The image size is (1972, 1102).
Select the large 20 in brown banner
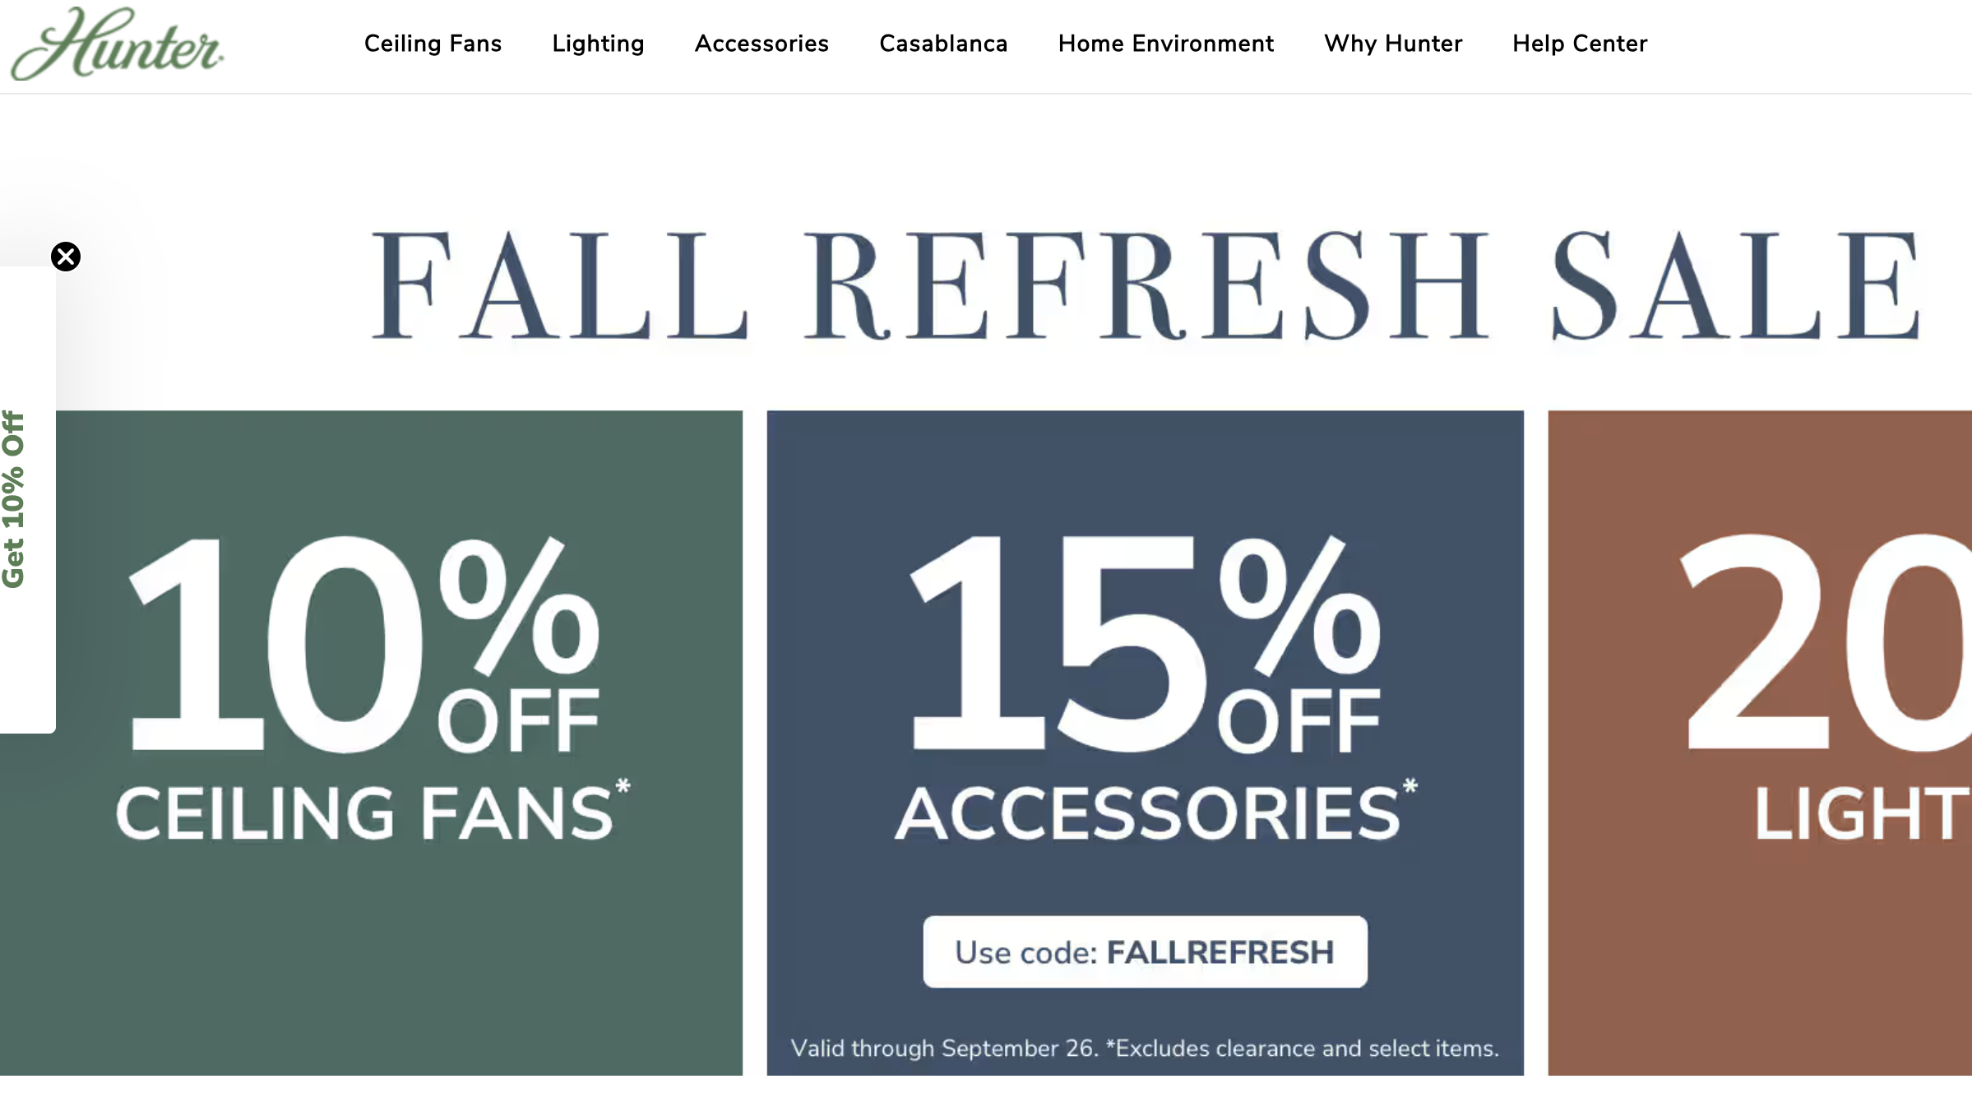pyautogui.click(x=1826, y=644)
